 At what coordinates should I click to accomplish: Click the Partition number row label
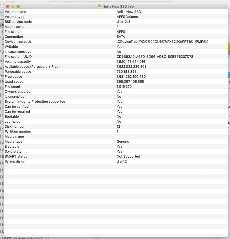pyautogui.click(x=18, y=132)
